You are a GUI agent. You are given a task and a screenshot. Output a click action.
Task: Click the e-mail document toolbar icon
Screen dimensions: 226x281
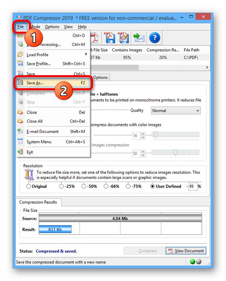coord(139,38)
